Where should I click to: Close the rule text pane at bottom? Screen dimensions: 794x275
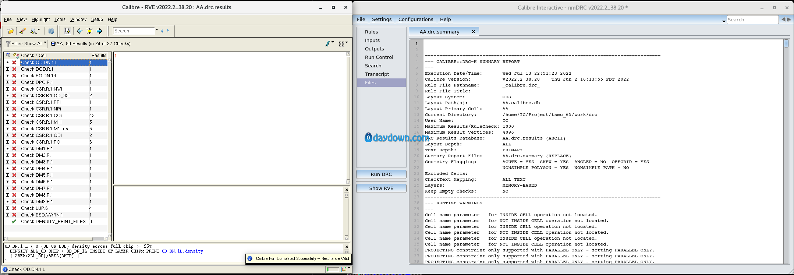(x=347, y=247)
